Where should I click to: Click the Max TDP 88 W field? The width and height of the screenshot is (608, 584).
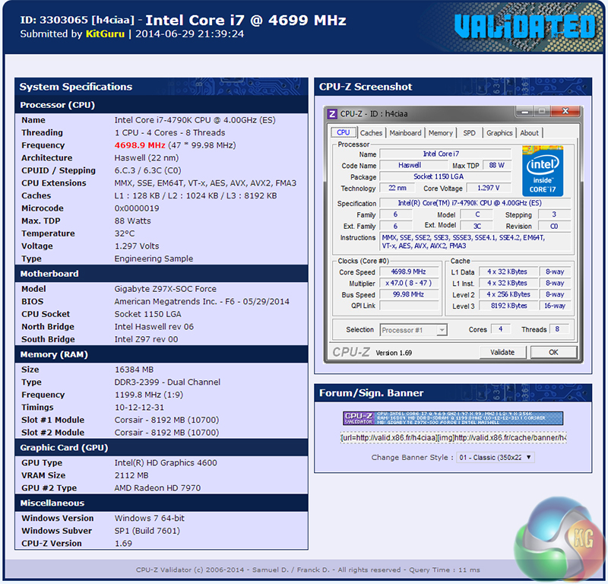point(497,165)
